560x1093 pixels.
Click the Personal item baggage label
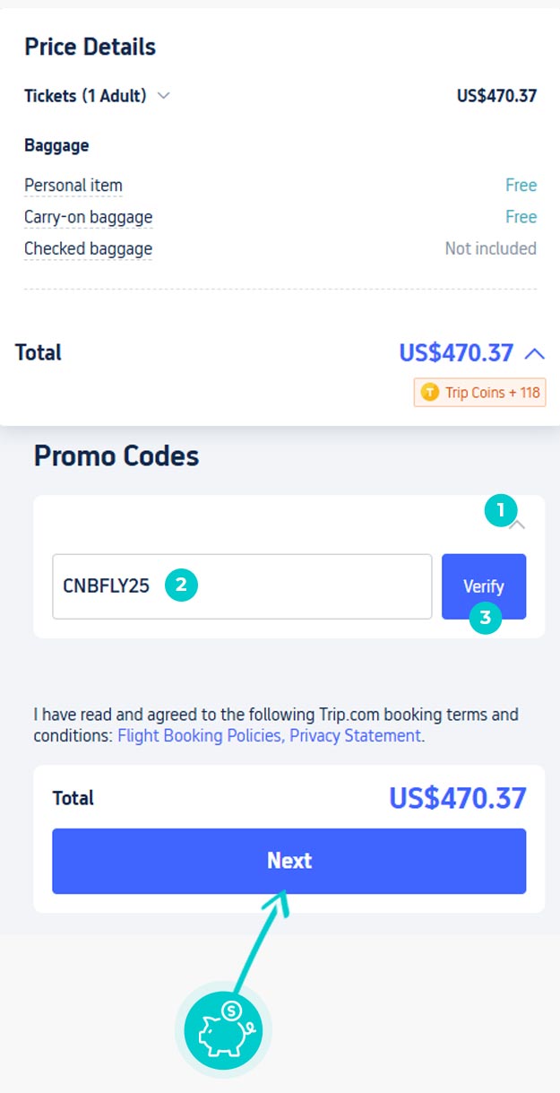(73, 186)
